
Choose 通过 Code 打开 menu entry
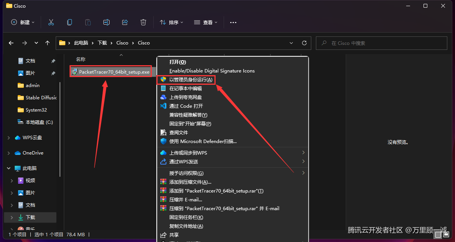coord(186,106)
